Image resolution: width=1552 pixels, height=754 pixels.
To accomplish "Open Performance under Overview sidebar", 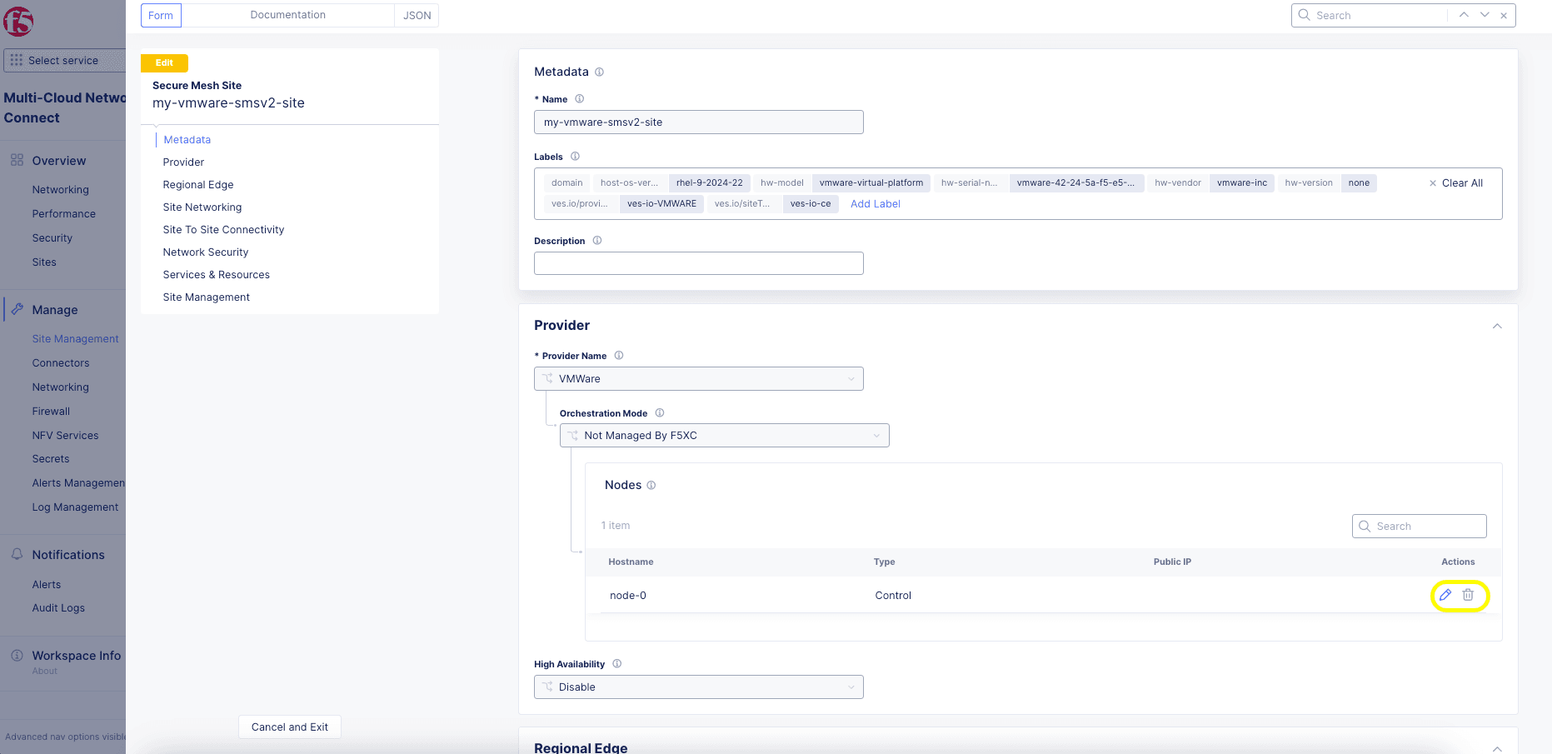I will 64,213.
